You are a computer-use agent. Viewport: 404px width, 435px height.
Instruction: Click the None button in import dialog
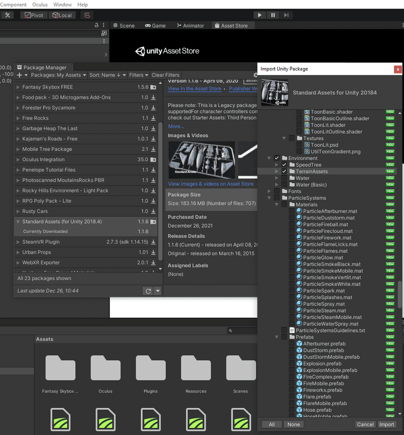pos(293,424)
